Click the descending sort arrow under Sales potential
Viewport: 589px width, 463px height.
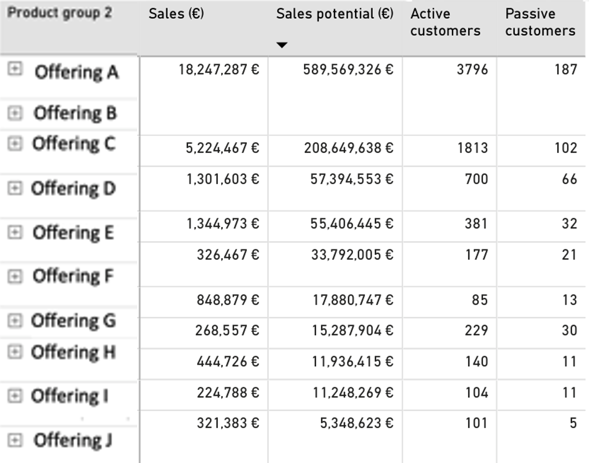coord(282,45)
